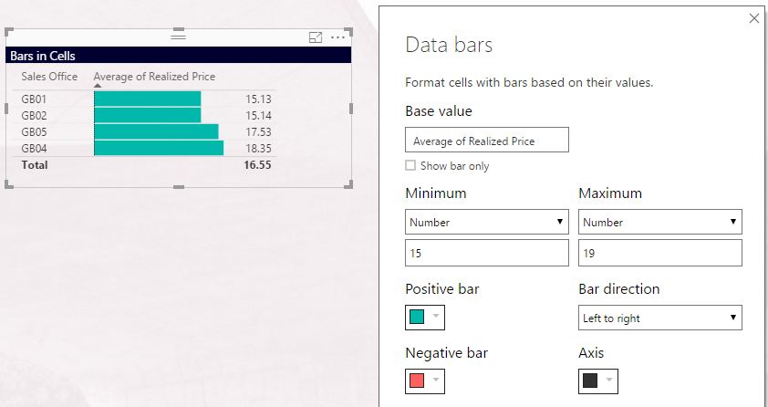Image resolution: width=768 pixels, height=407 pixels.
Task: Click the value 15.13
Action: tap(259, 99)
